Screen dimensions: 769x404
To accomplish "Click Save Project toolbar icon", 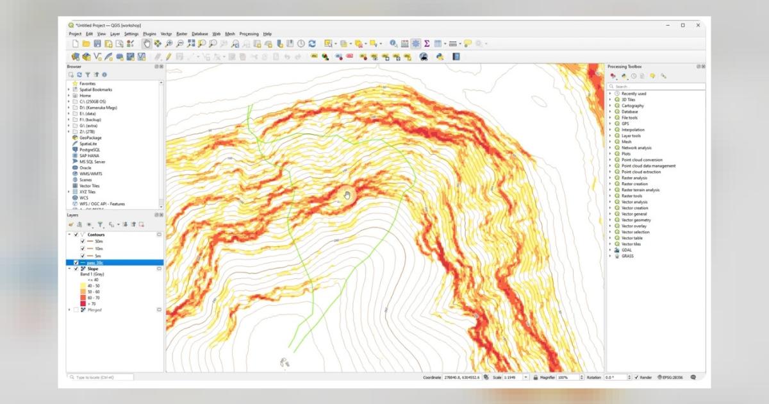I will (x=96, y=44).
